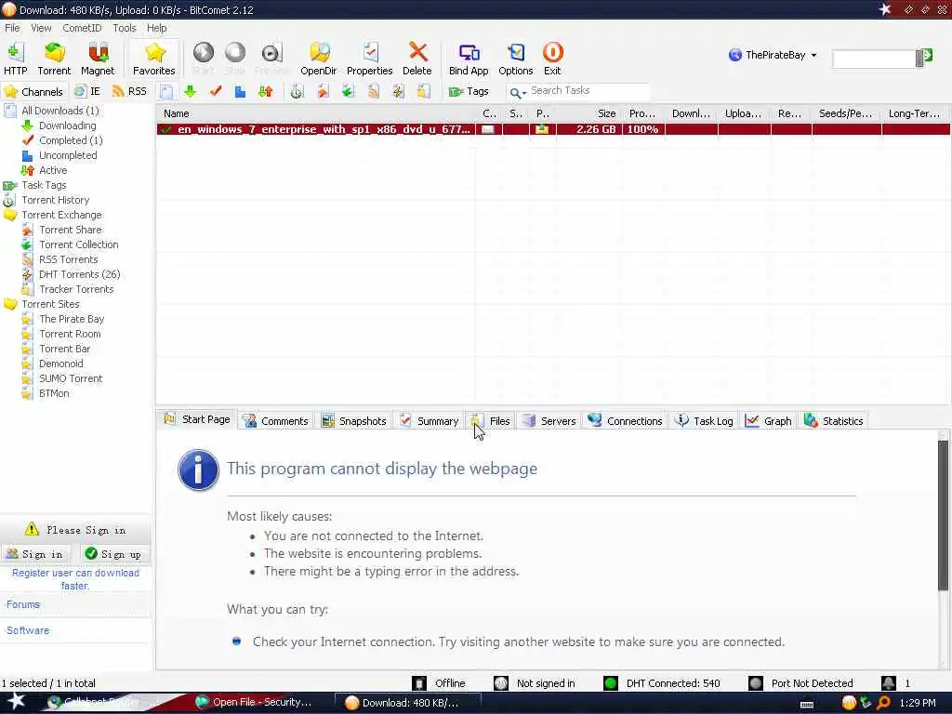Switch to the Files tab
The width and height of the screenshot is (952, 714).
pos(492,421)
